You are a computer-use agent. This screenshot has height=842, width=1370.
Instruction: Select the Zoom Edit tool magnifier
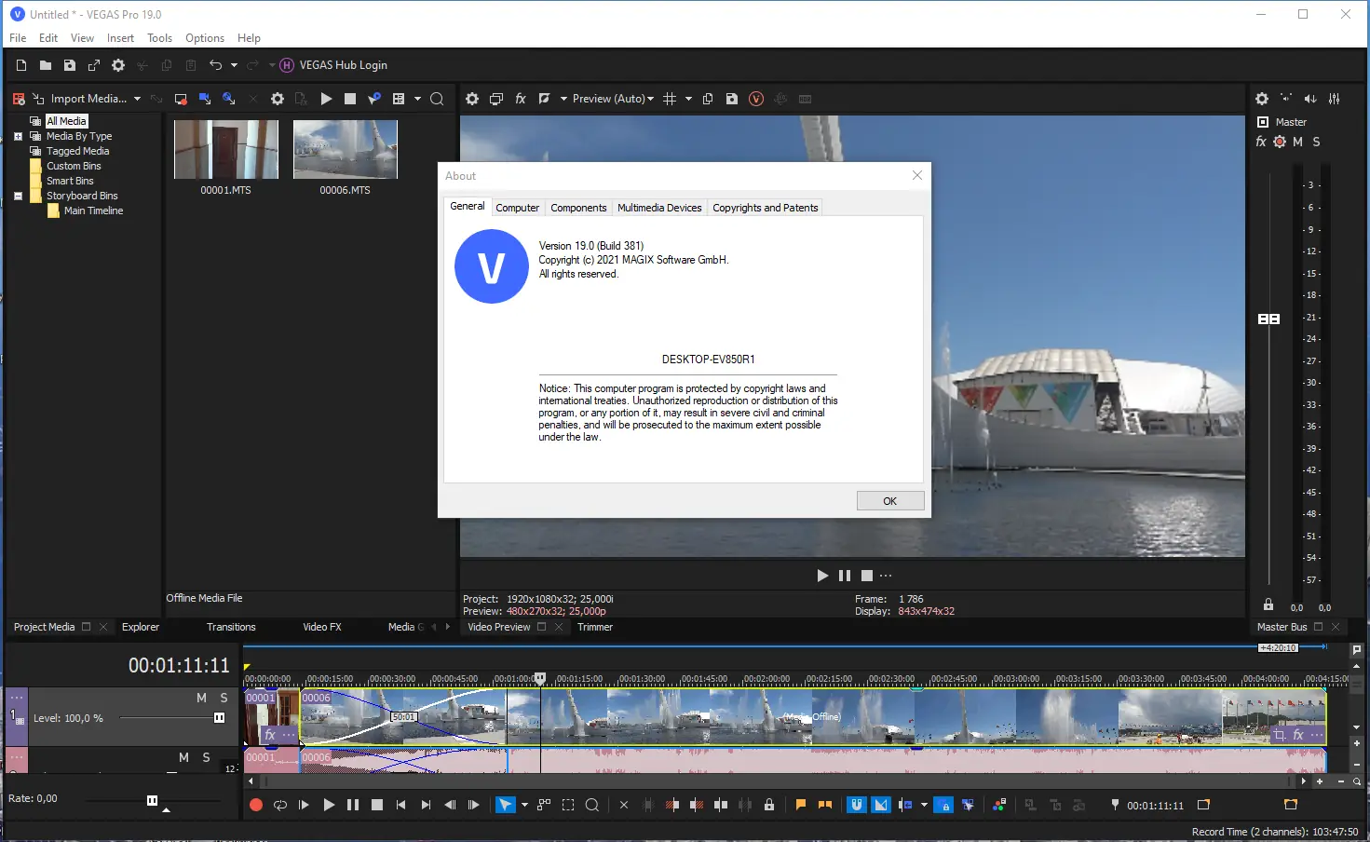[x=591, y=805]
